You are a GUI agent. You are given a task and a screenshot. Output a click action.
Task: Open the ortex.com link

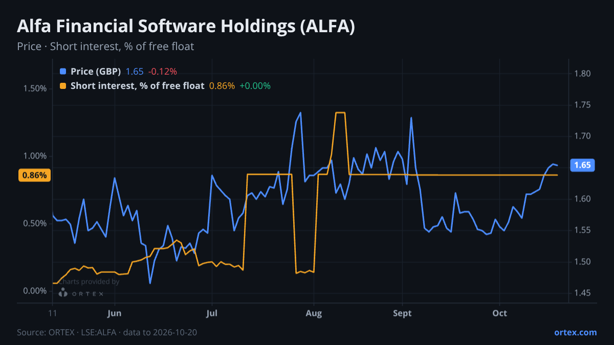point(575,332)
